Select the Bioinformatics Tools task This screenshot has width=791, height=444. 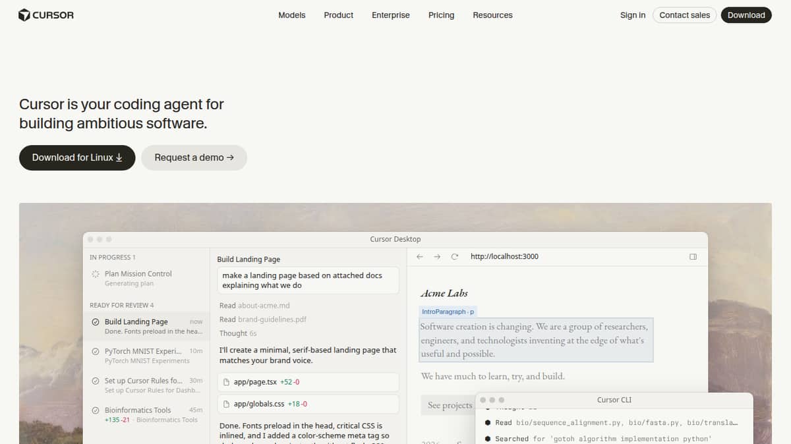click(146, 414)
